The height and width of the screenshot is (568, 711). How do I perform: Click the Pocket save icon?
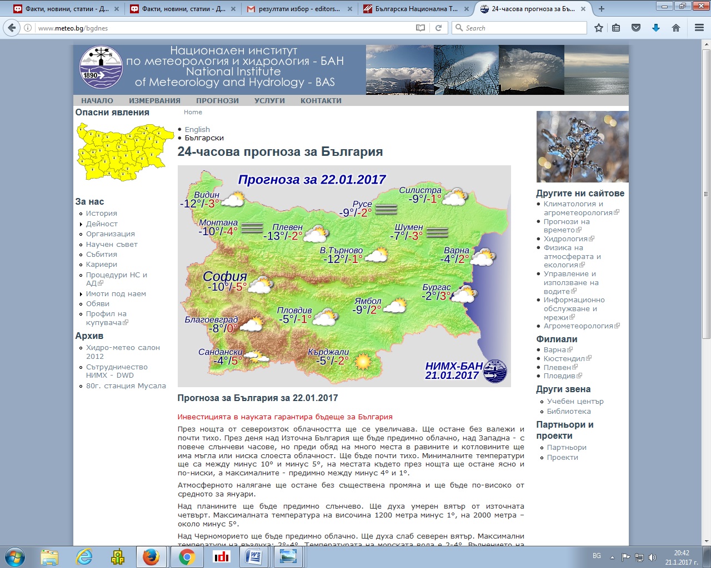pos(636,28)
